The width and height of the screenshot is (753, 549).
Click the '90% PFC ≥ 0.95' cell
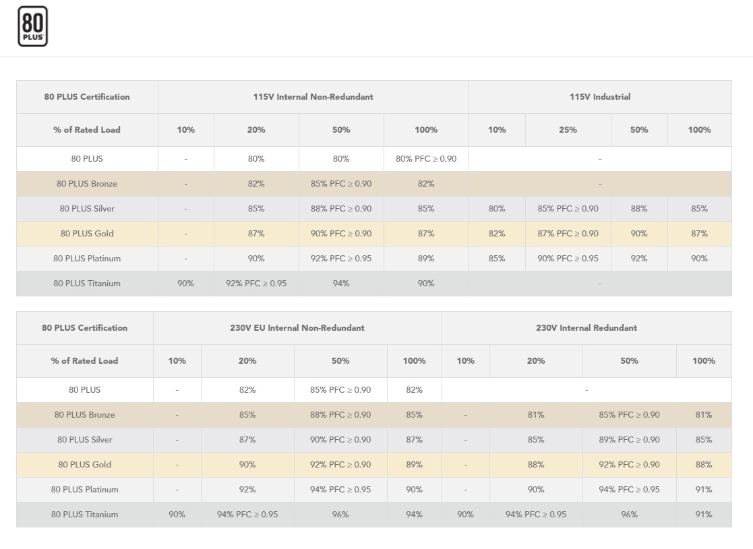pos(568,259)
